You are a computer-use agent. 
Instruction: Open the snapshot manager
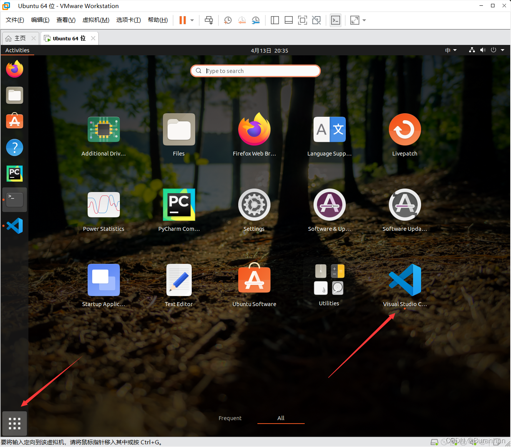click(256, 20)
